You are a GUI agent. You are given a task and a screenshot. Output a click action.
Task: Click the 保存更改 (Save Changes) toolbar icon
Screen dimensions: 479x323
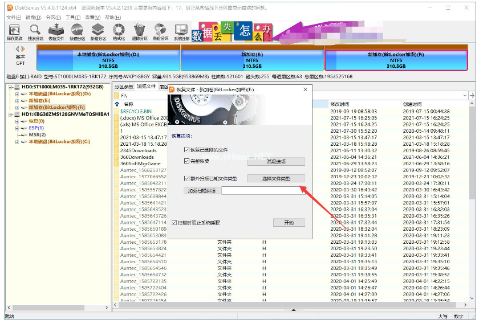14,31
